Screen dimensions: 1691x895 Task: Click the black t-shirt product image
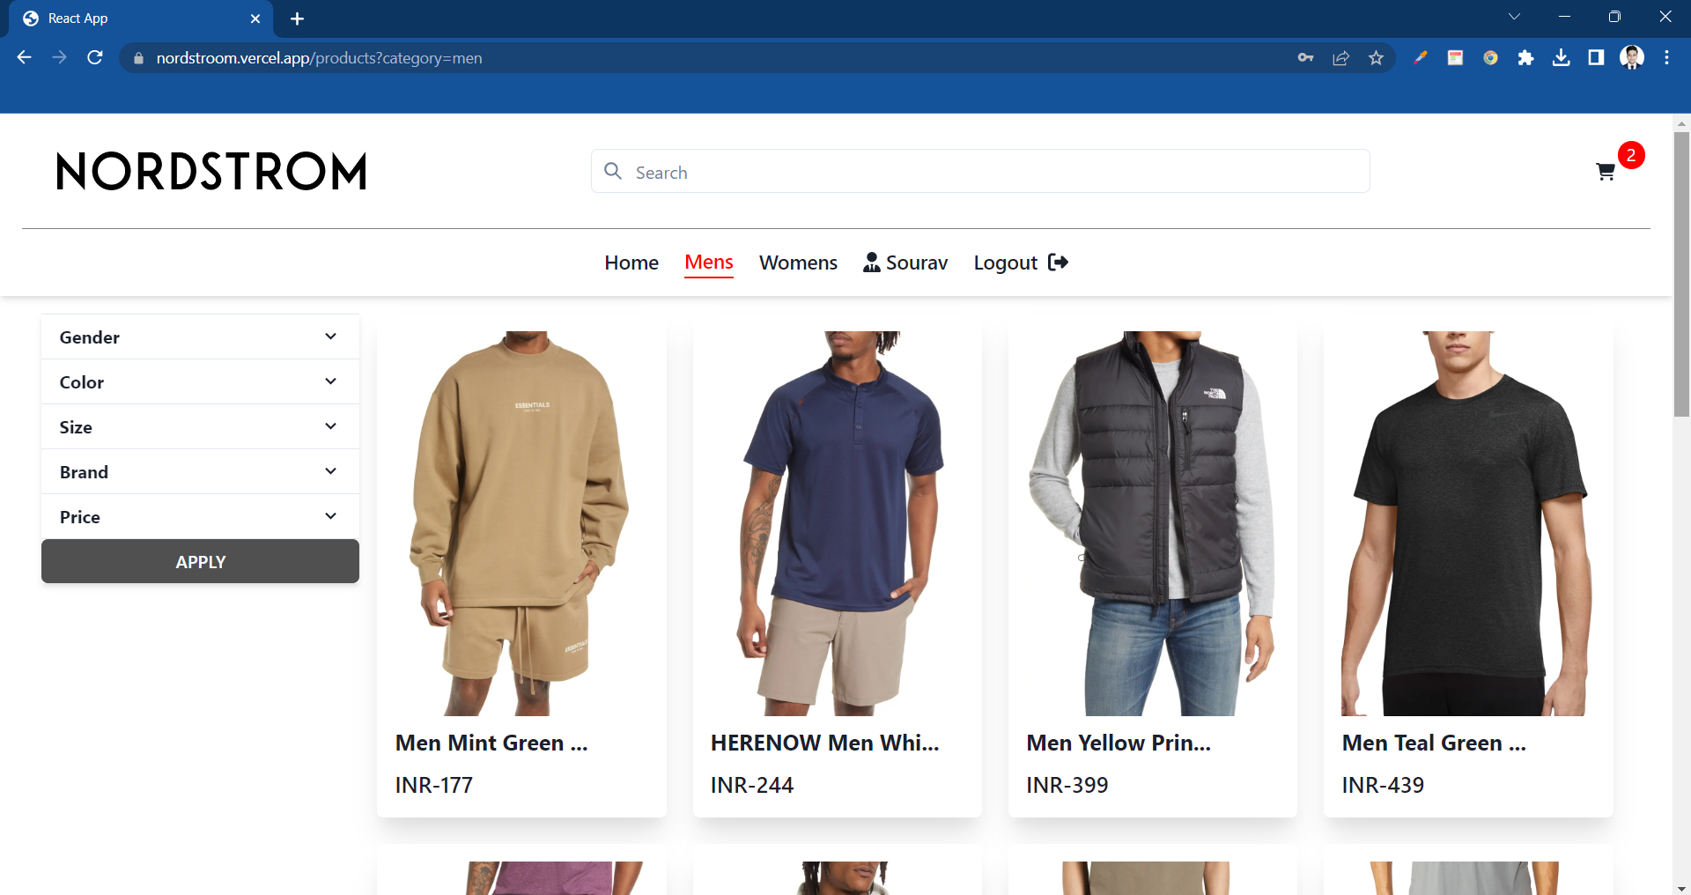coord(1468,523)
